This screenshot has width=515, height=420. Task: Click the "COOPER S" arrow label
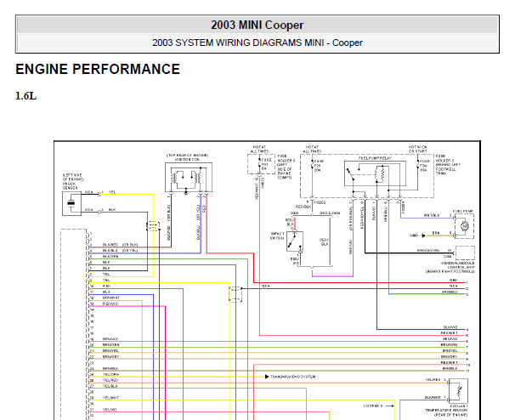(x=378, y=406)
